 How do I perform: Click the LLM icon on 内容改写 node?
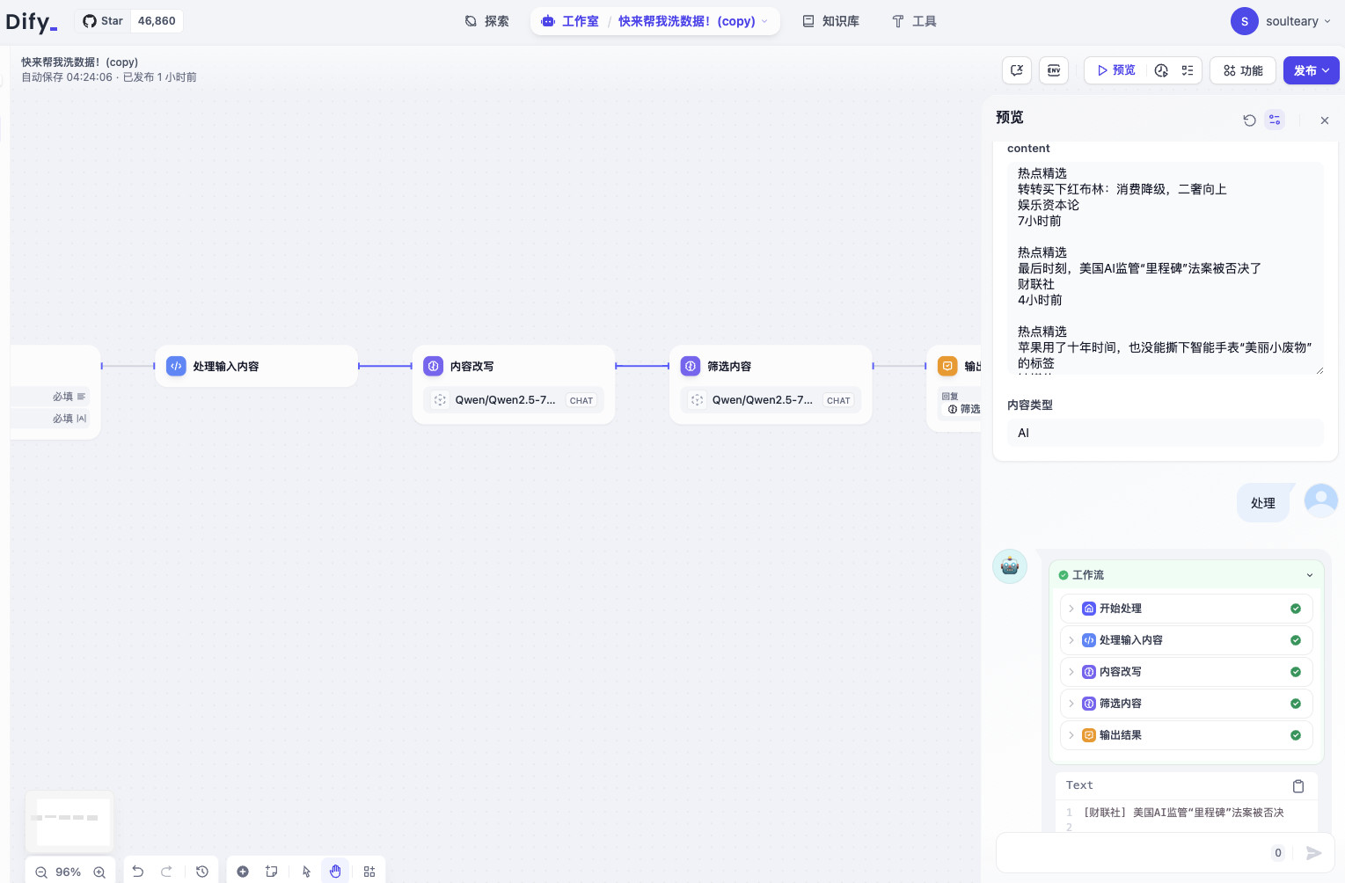click(x=434, y=366)
